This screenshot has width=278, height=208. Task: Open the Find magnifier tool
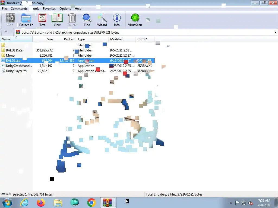pyautogui.click(x=87, y=20)
